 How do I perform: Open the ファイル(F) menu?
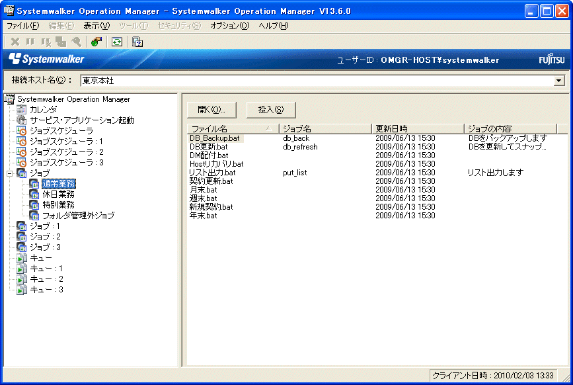(x=22, y=26)
